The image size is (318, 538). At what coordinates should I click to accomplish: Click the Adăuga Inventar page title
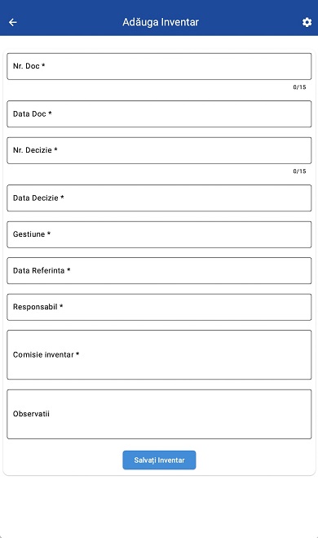point(161,22)
